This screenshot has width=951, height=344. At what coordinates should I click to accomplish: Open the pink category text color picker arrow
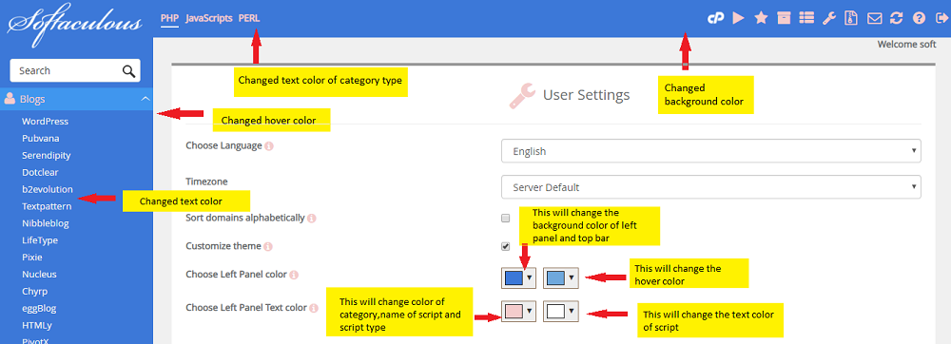coord(530,312)
